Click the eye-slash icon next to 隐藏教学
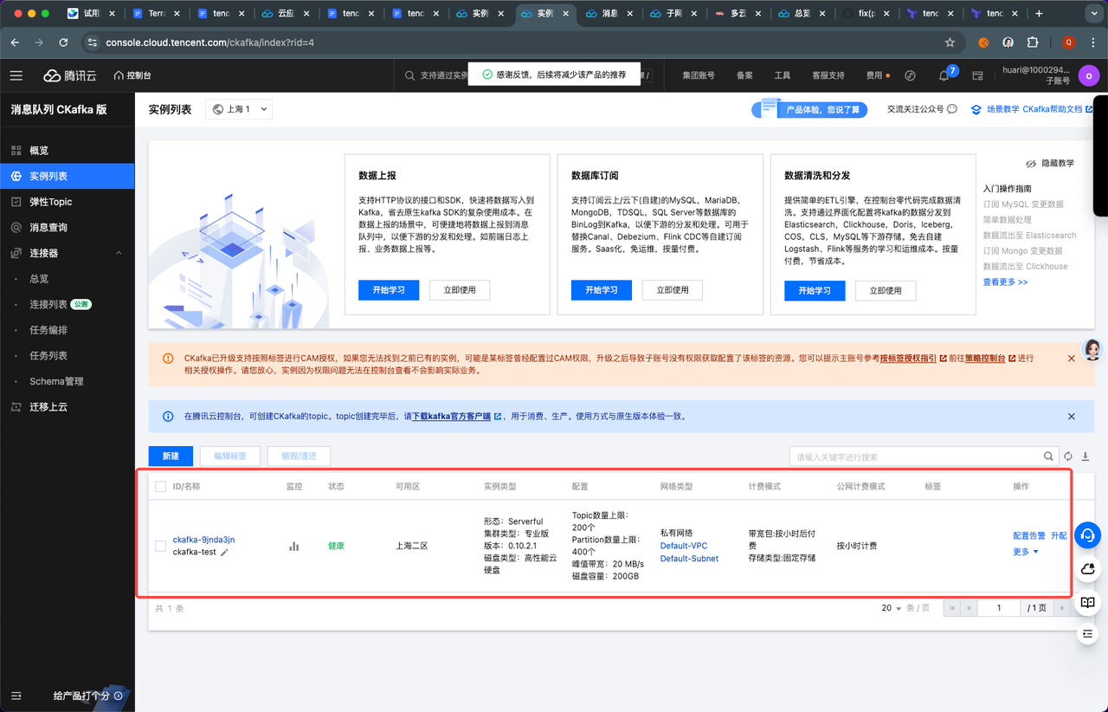 [x=1031, y=163]
